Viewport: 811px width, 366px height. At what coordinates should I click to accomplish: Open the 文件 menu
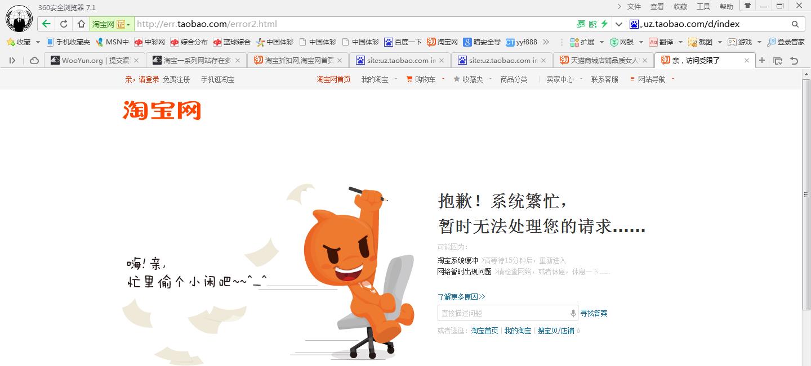(634, 7)
